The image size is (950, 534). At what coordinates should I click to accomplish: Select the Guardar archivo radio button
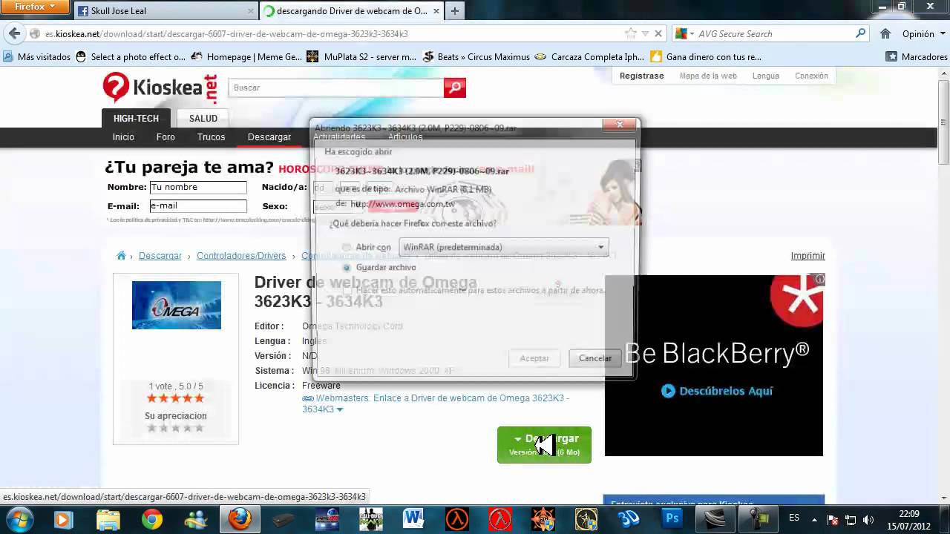click(347, 267)
